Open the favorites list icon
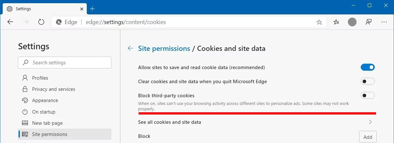 tap(336, 22)
